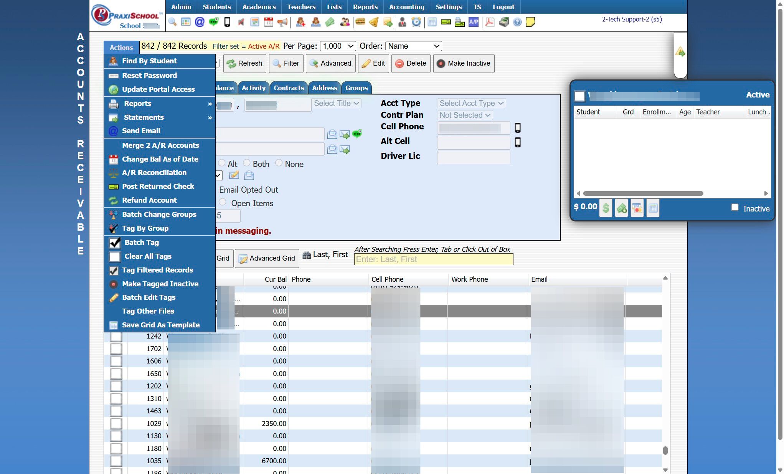Open the Select Acct Type dropdown

(x=471, y=103)
